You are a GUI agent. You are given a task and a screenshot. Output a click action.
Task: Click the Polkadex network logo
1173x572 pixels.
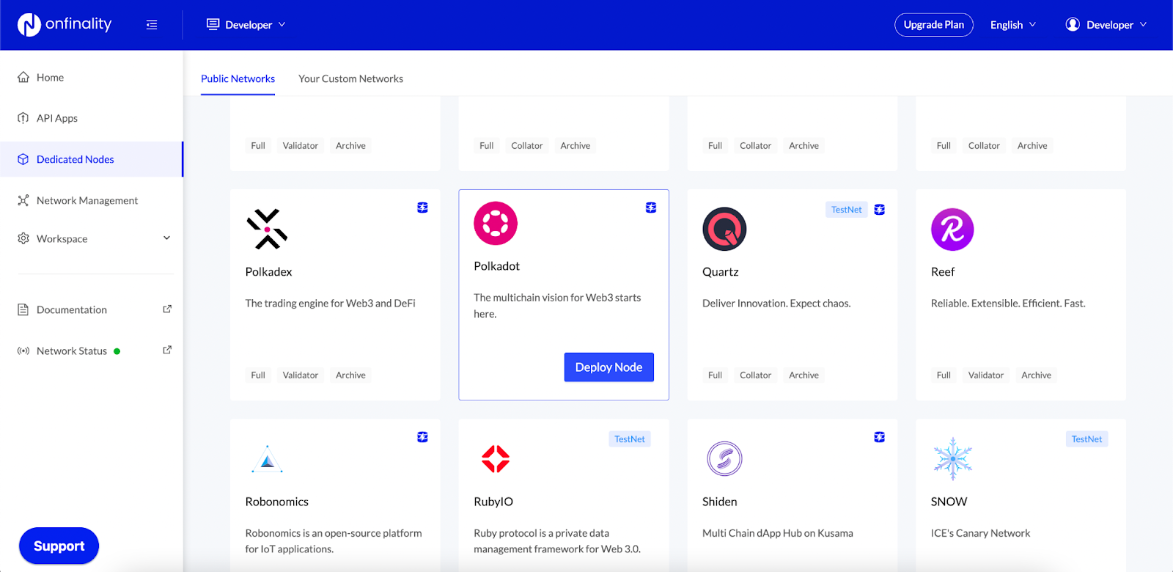[267, 229]
